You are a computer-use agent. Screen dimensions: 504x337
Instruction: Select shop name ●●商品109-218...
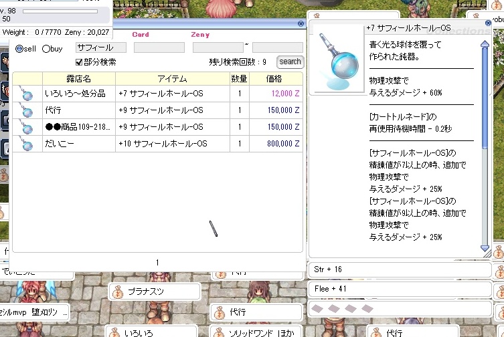tap(78, 127)
